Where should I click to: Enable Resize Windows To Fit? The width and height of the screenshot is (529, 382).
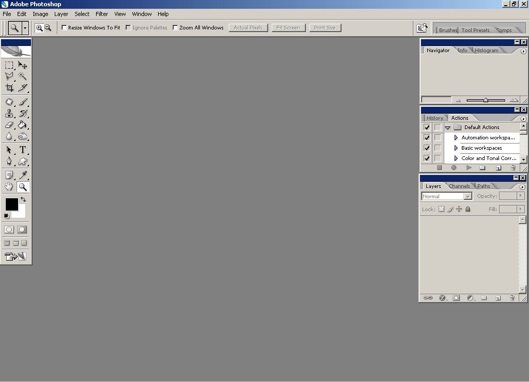click(x=64, y=28)
